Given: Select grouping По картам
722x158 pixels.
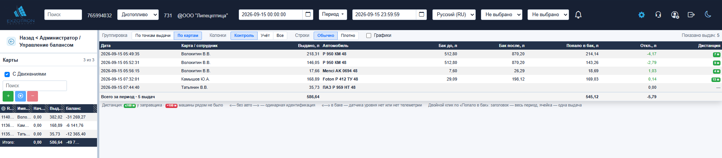Looking at the screenshot, I should pos(188,35).
